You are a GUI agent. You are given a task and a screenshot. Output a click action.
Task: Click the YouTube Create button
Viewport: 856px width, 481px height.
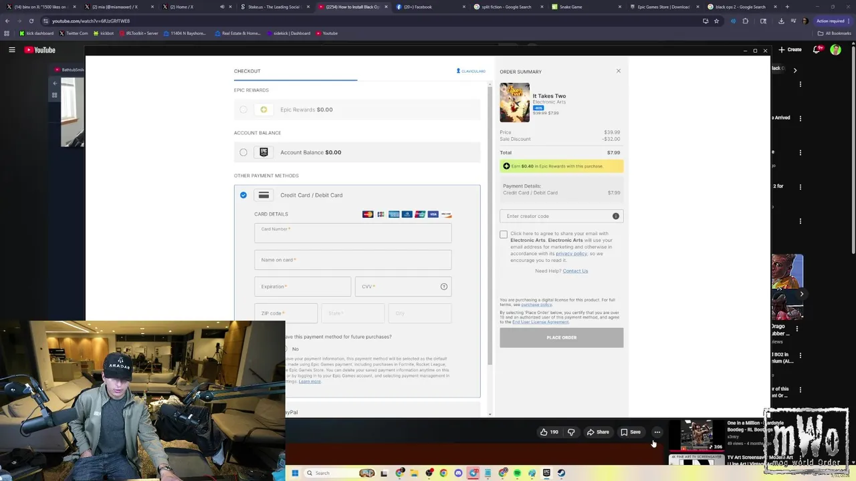click(x=790, y=49)
